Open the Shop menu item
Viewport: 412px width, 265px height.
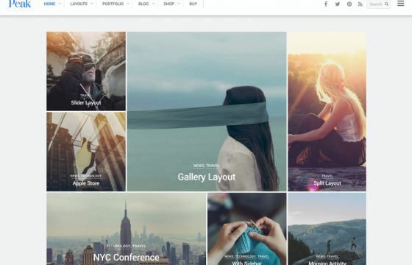(169, 4)
